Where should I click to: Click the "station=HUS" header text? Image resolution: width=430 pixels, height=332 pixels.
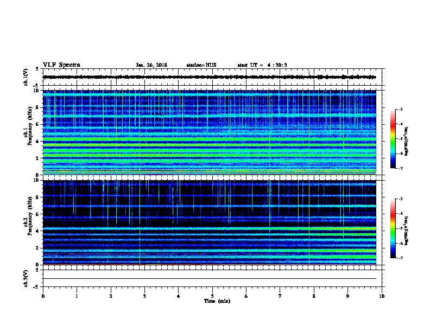tap(201, 65)
